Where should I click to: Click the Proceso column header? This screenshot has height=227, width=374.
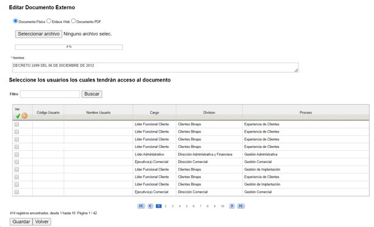coord(306,113)
